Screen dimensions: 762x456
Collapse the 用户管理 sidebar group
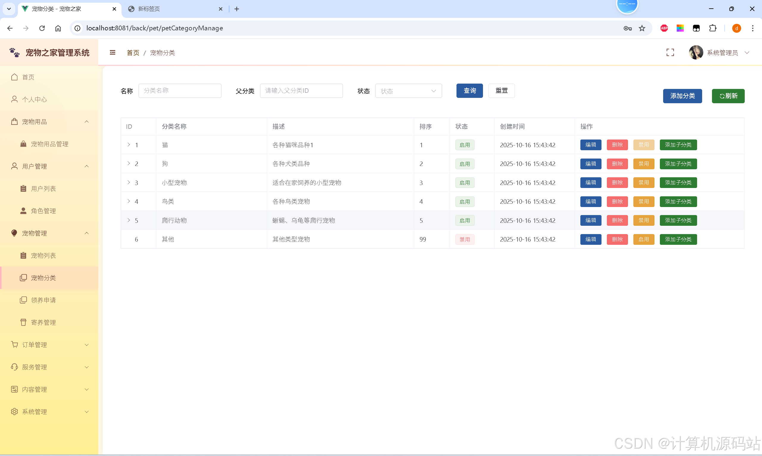click(49, 166)
